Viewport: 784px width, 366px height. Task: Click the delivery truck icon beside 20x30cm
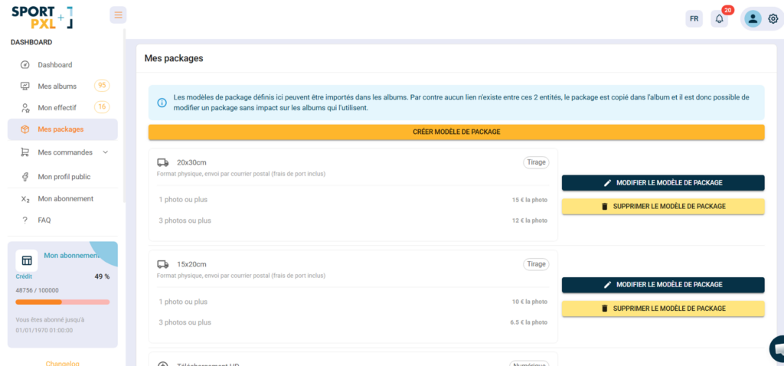pos(163,162)
